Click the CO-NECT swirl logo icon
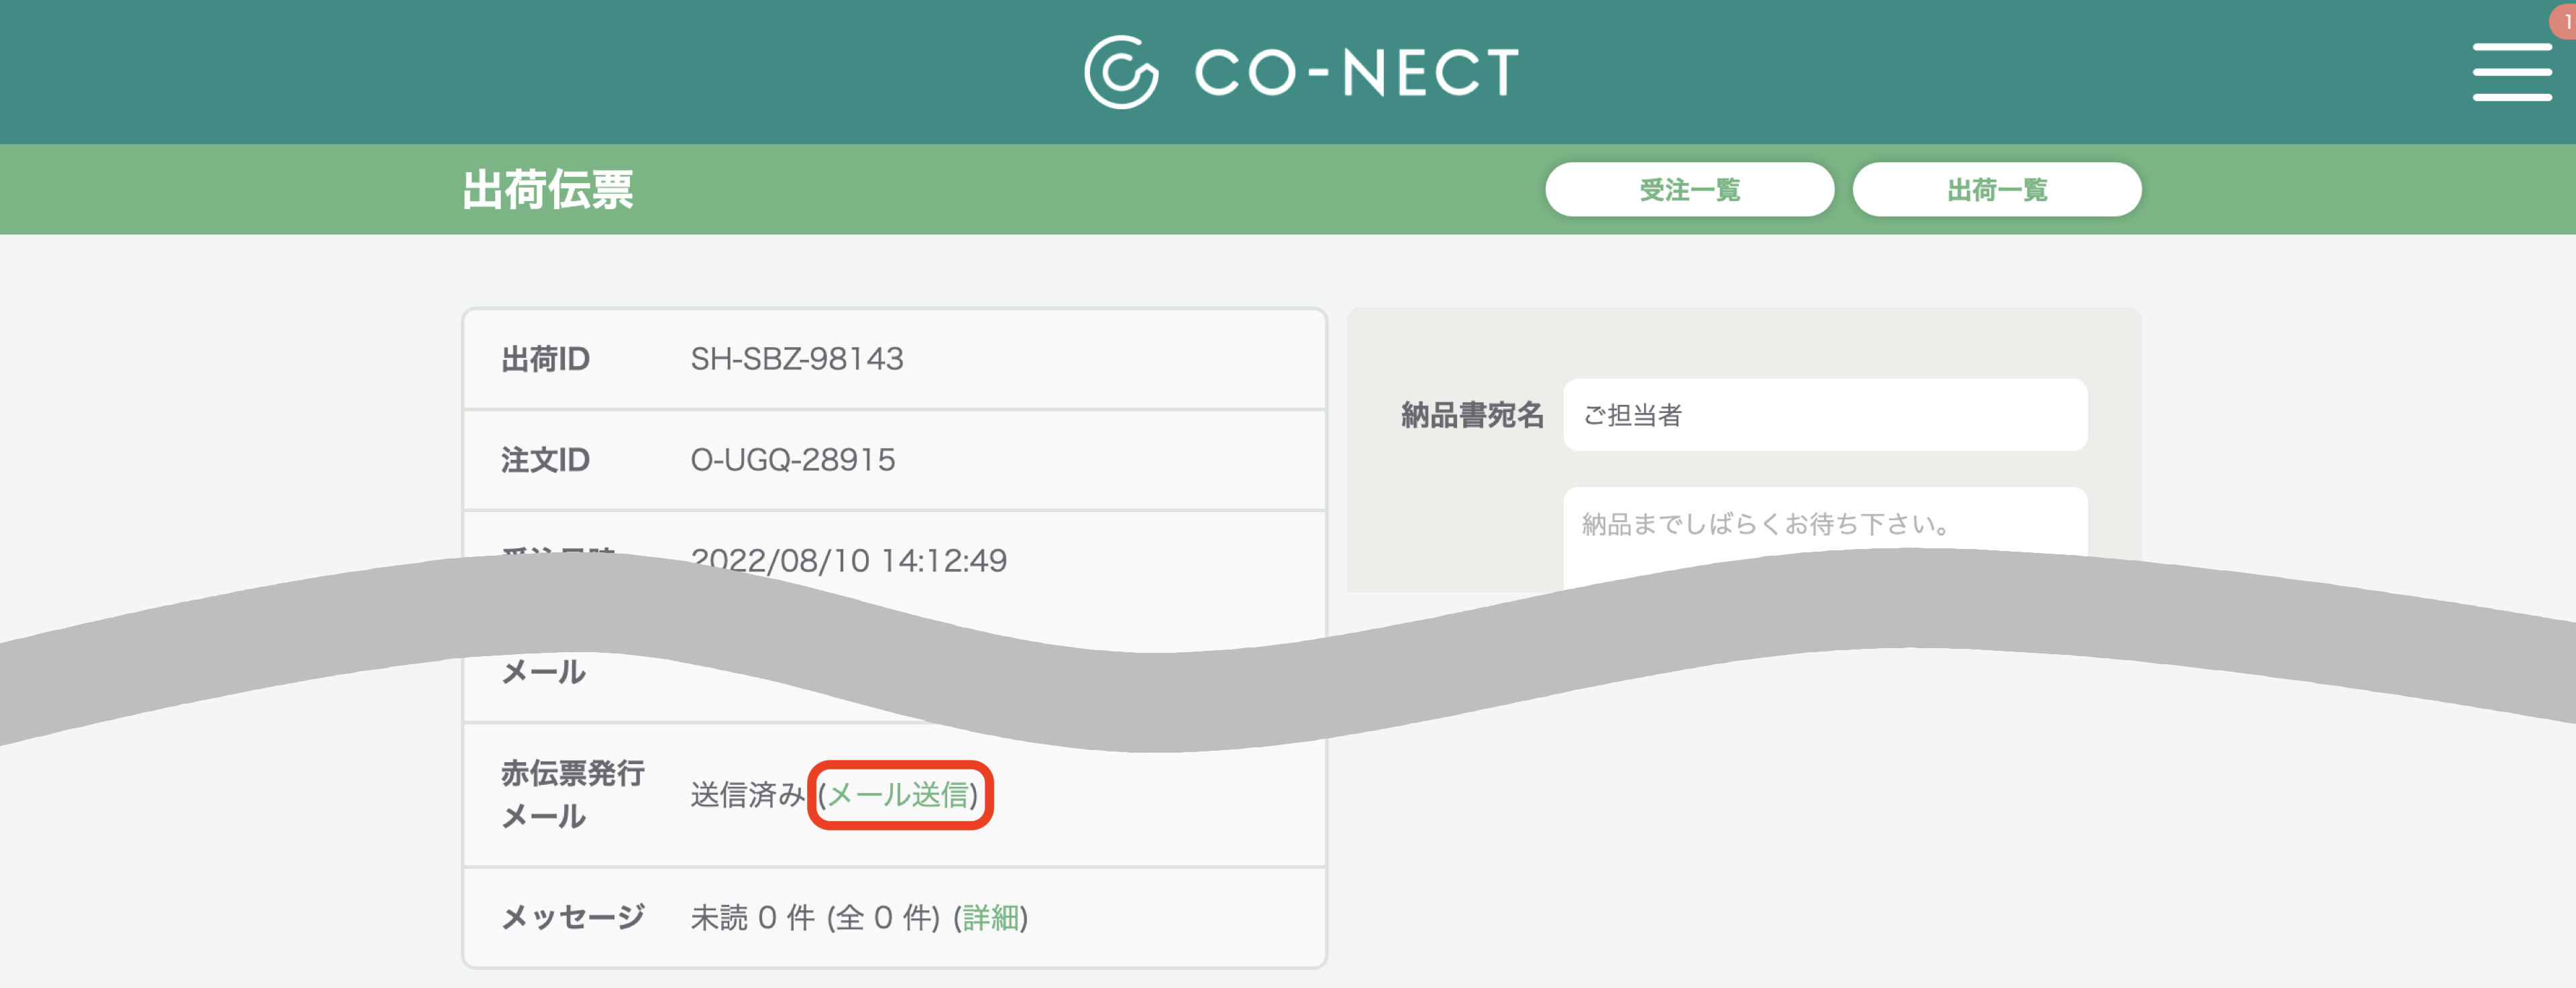Screen dimensions: 2576x988 pos(1121,72)
